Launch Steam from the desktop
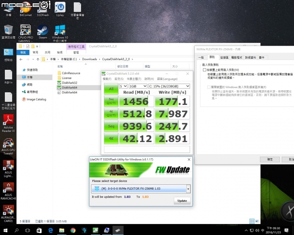The width and height of the screenshot is (294, 235). 43,32
